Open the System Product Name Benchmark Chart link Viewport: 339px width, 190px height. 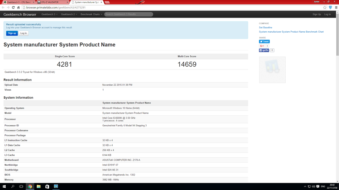pyautogui.click(x=291, y=32)
